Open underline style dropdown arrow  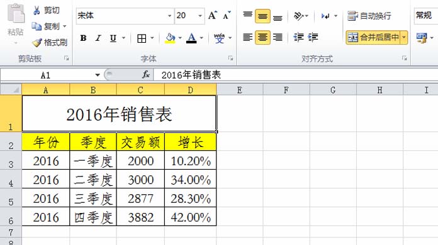pos(123,38)
